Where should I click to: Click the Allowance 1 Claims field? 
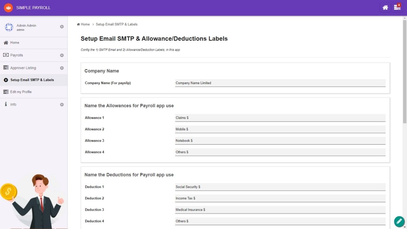pos(280,118)
